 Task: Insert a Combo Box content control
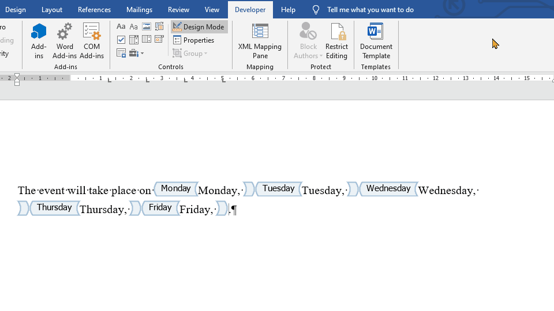click(x=133, y=40)
